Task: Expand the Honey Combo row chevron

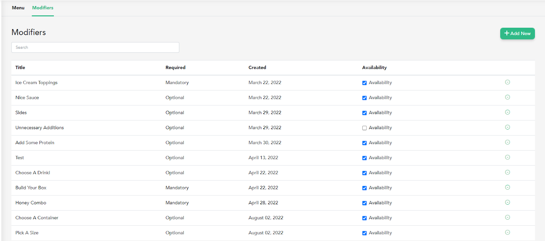Action: [508, 202]
